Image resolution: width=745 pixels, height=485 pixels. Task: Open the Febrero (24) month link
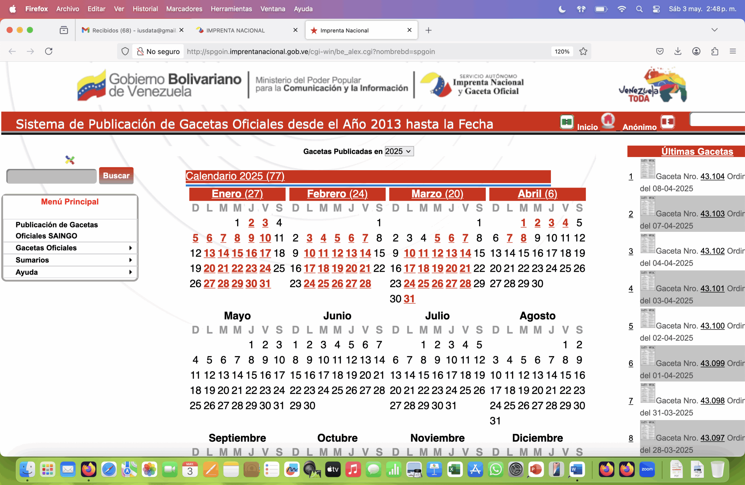pos(337,194)
